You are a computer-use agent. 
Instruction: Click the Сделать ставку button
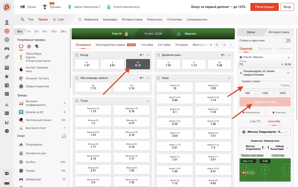[265, 102]
